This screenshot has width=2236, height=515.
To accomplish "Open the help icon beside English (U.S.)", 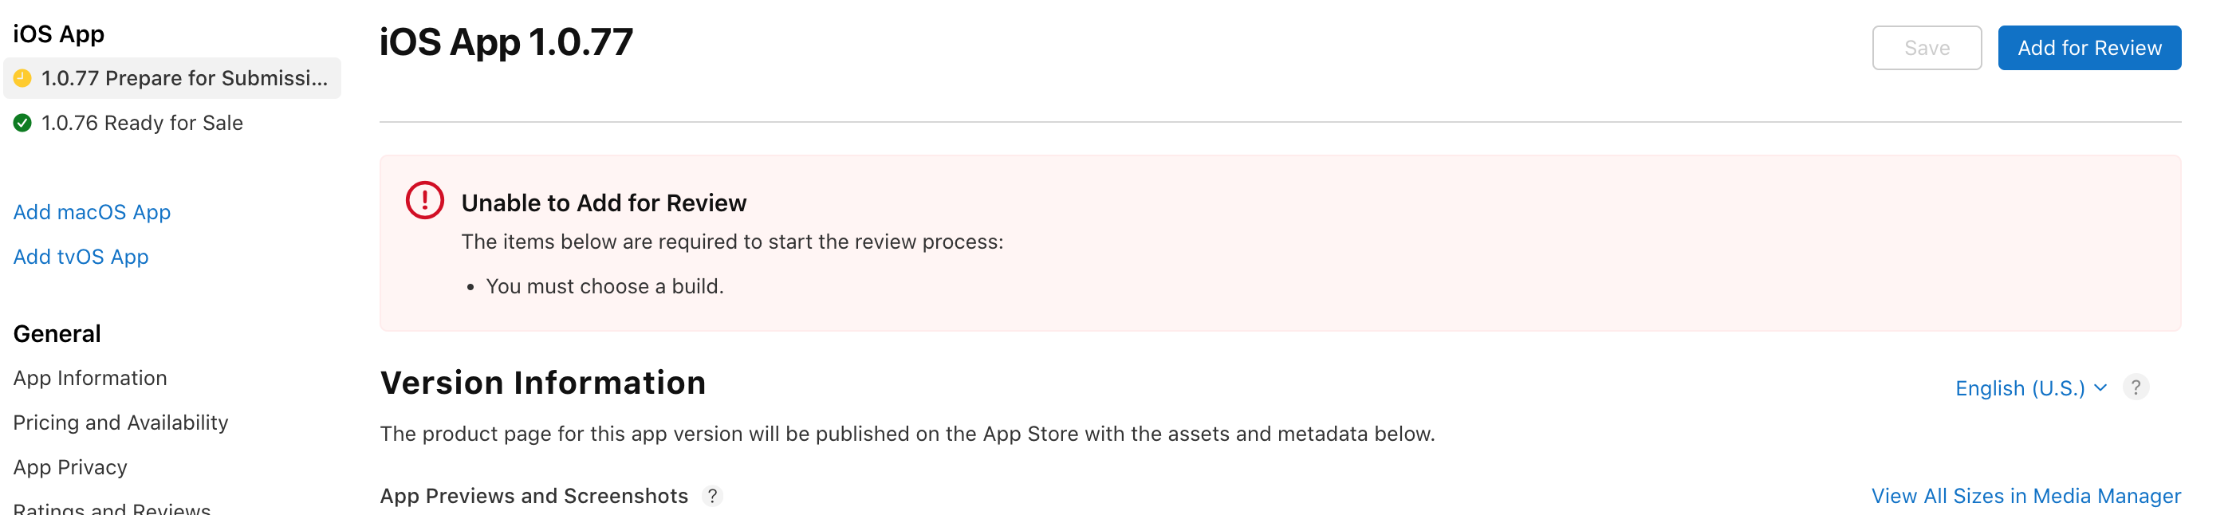I will tap(2136, 387).
